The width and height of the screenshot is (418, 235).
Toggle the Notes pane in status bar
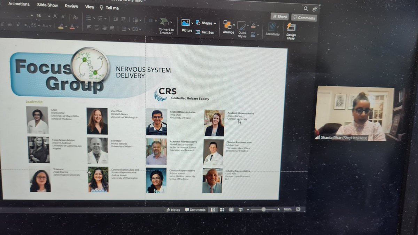tap(173, 210)
